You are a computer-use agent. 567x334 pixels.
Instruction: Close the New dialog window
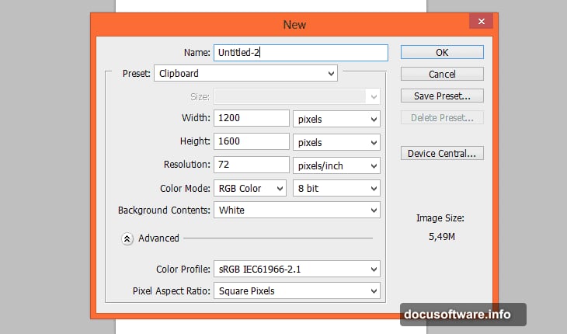point(482,23)
